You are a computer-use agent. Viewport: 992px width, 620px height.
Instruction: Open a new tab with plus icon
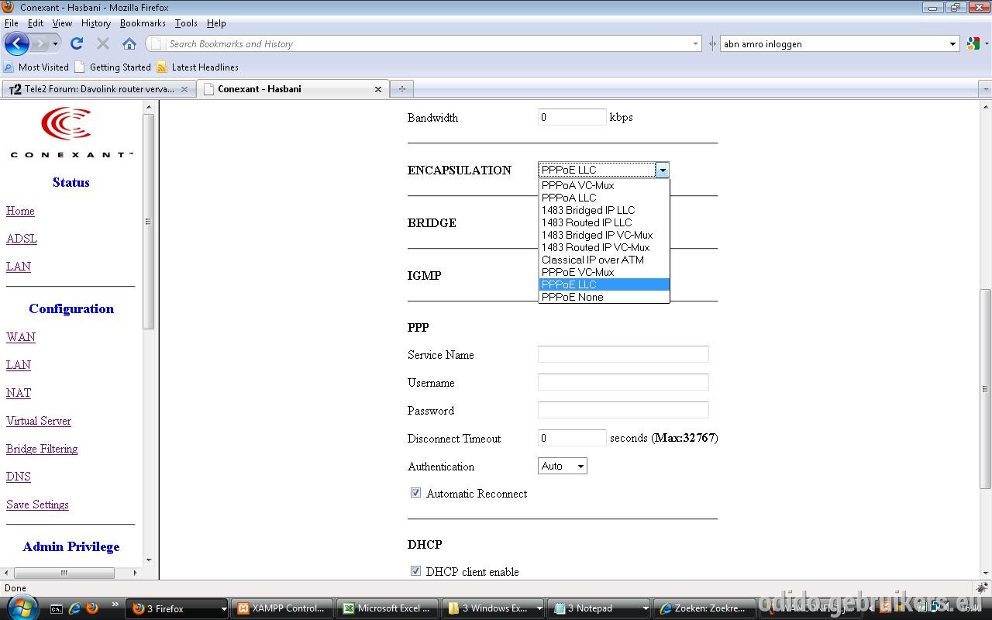pyautogui.click(x=401, y=89)
